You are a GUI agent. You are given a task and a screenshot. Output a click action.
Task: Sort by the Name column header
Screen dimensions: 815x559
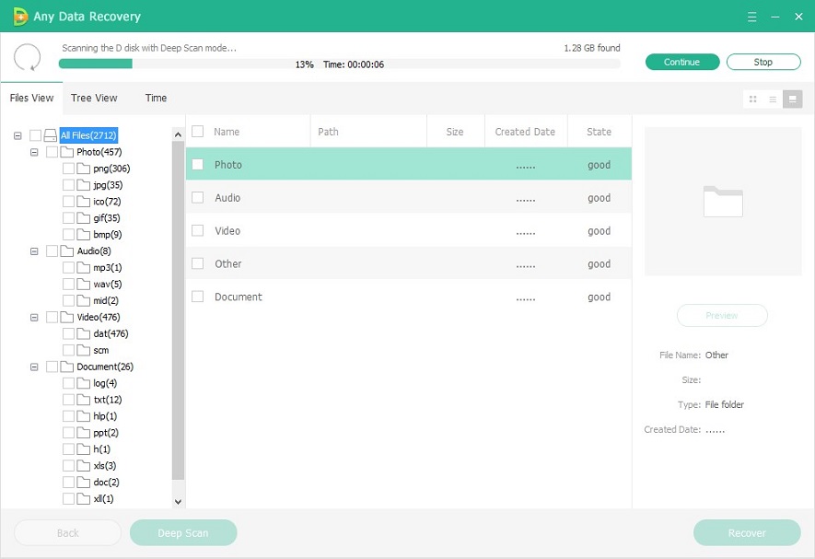227,132
